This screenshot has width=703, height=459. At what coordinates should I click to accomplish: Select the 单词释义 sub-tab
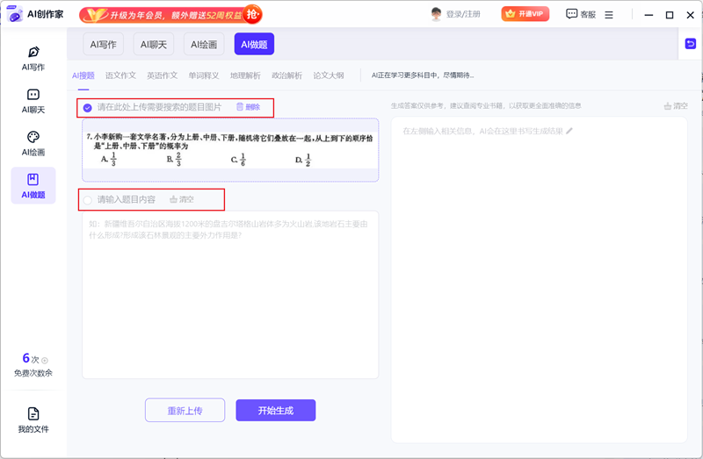204,75
